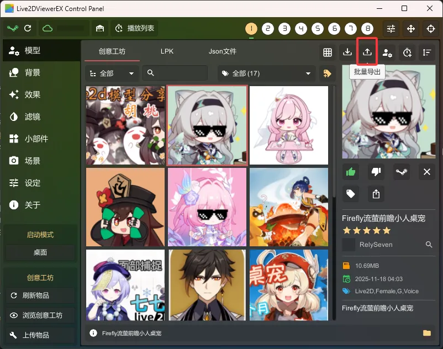Click the Steam icon in top toolbar
The image size is (443, 349).
[x=13, y=28]
